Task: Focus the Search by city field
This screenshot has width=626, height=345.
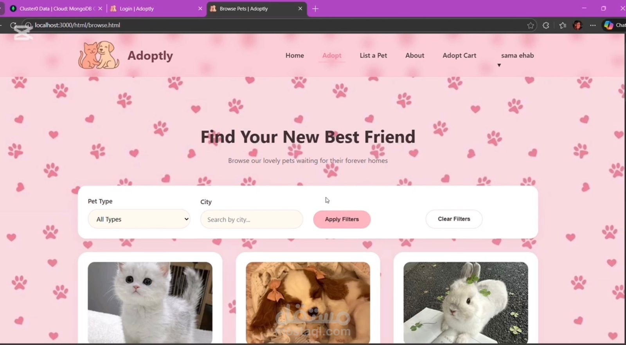Action: click(x=252, y=219)
